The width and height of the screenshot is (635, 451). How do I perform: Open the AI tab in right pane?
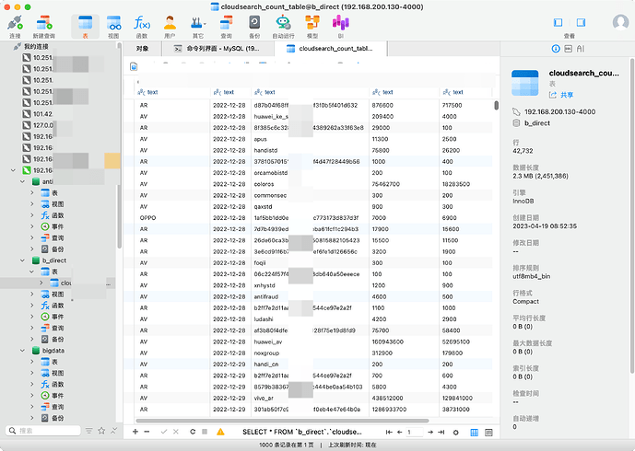click(581, 49)
